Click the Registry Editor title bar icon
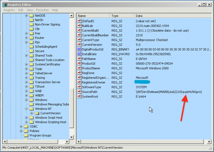The height and width of the screenshot is (152, 214). (4, 5)
